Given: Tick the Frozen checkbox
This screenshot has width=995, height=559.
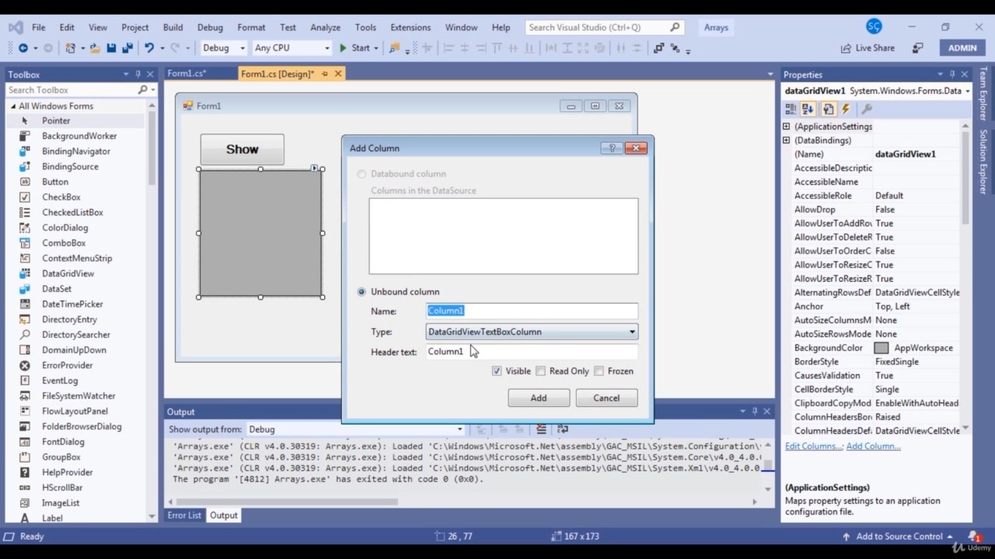Looking at the screenshot, I should pyautogui.click(x=599, y=371).
